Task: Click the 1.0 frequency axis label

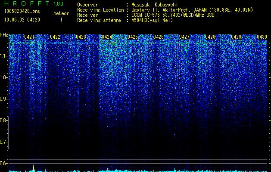Action: coord(3,78)
